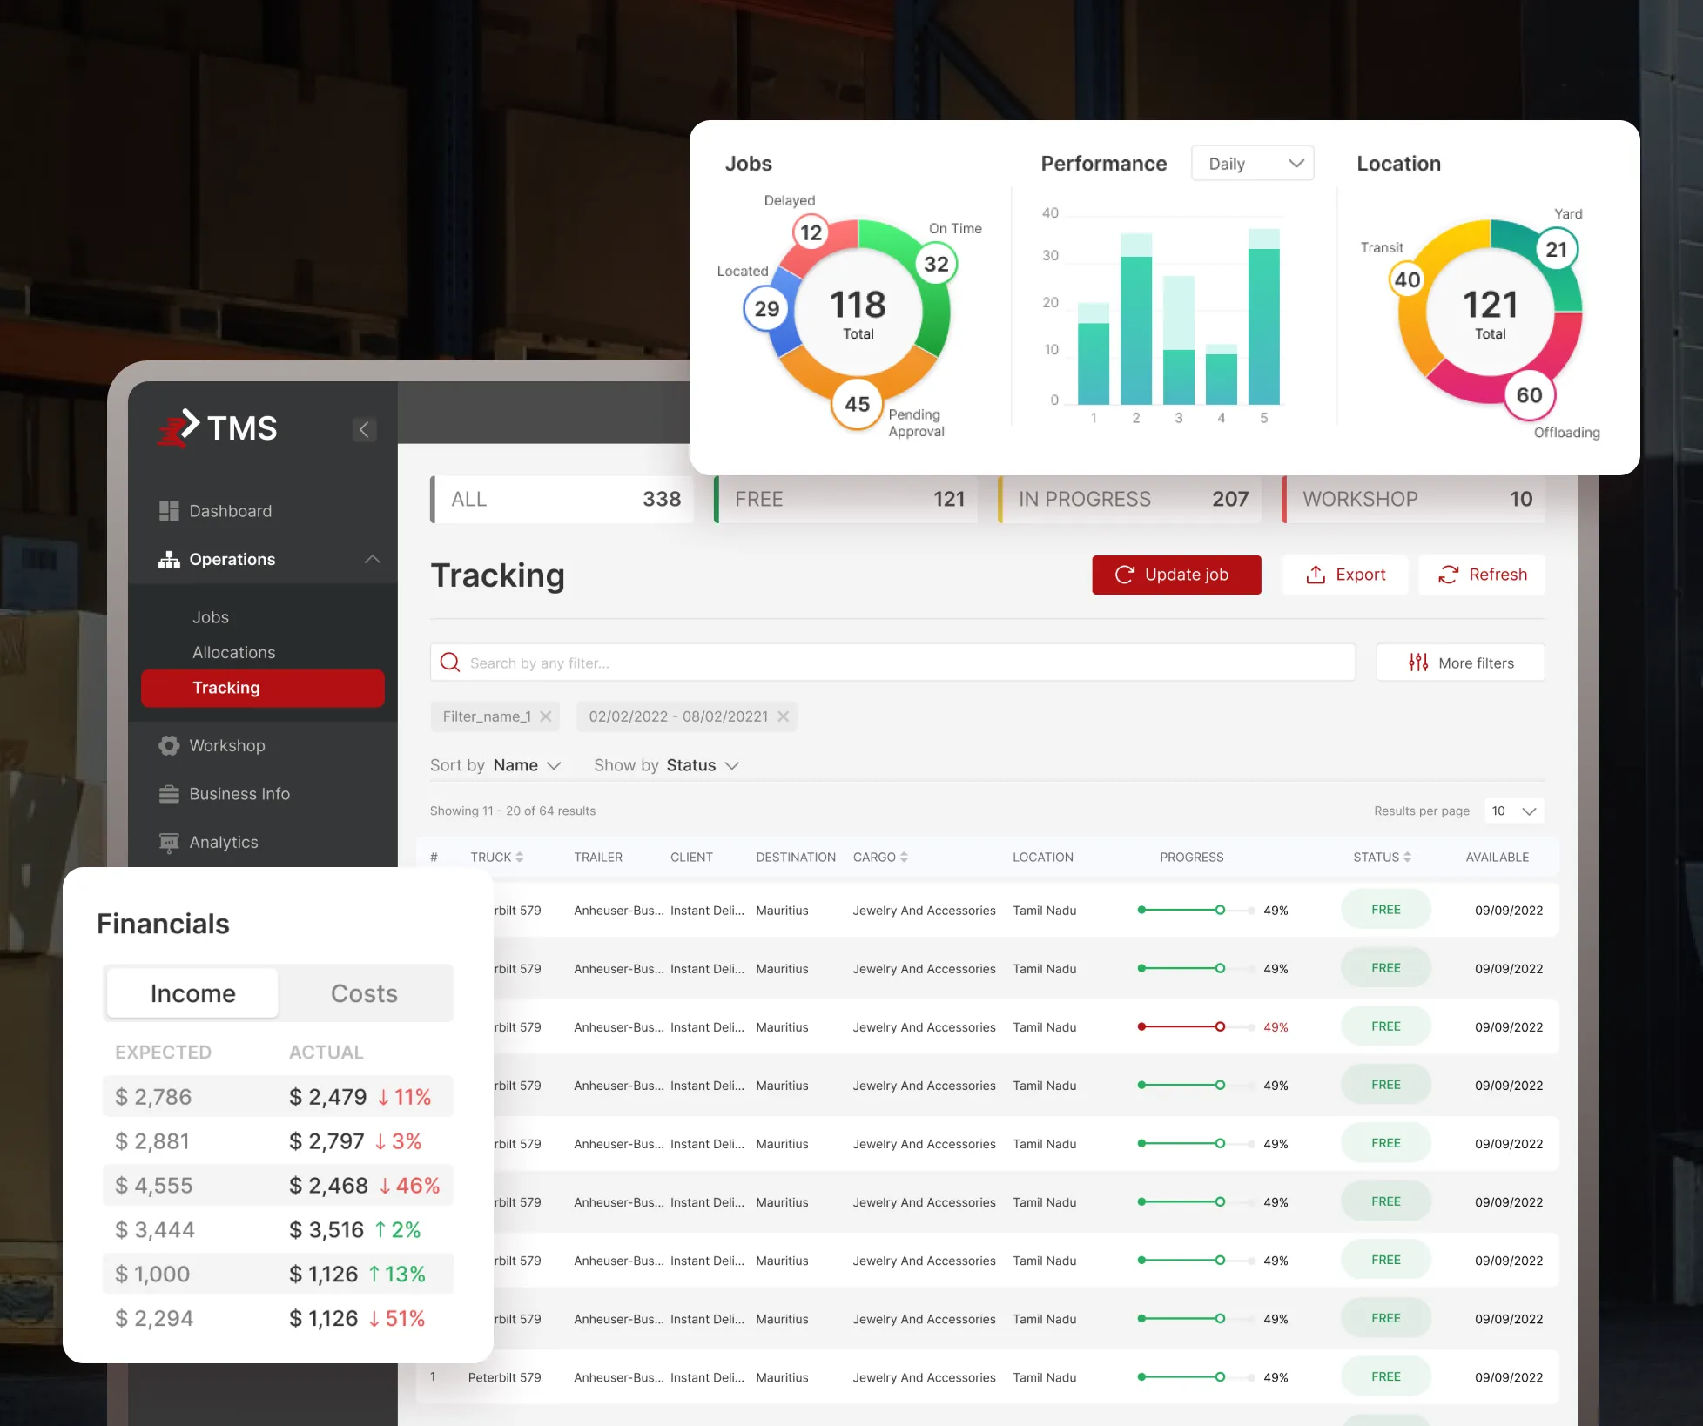The height and width of the screenshot is (1426, 1703).
Task: Click the Business Info icon
Action: 168,793
